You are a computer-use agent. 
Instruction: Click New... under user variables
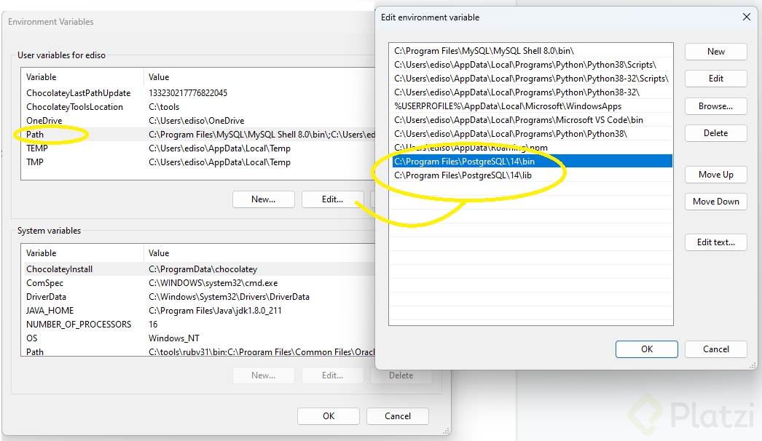click(264, 199)
